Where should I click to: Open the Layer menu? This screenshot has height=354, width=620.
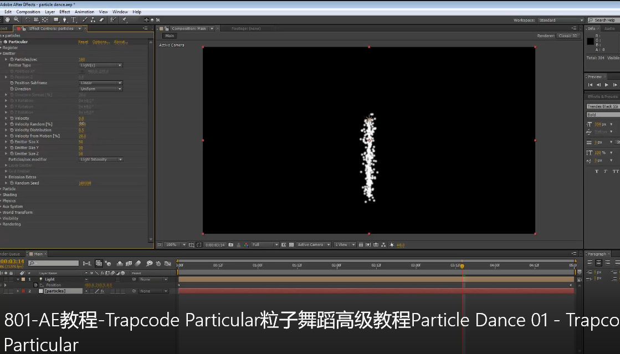pyautogui.click(x=50, y=12)
